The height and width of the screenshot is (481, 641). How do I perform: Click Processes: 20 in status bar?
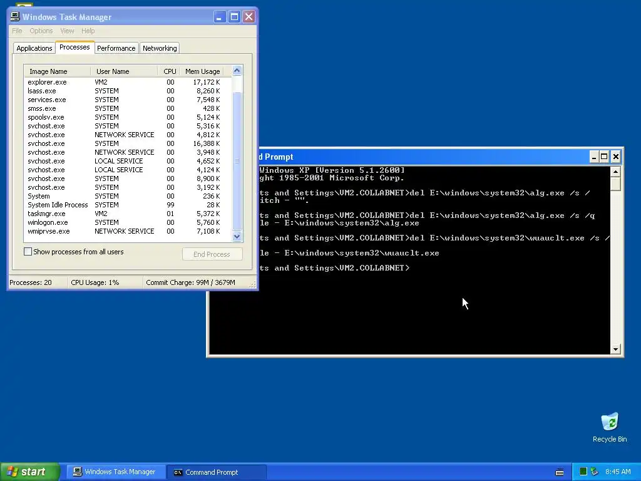[x=38, y=282]
